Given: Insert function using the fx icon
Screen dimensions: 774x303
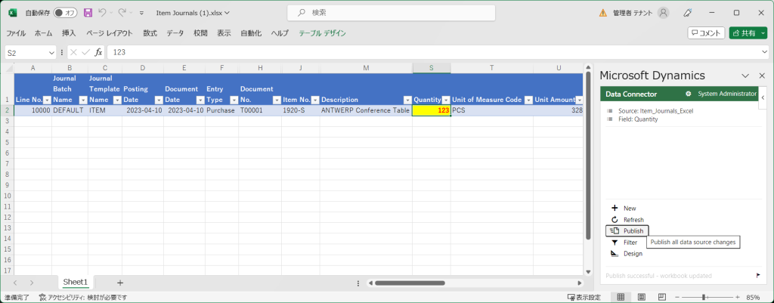Looking at the screenshot, I should [x=98, y=53].
